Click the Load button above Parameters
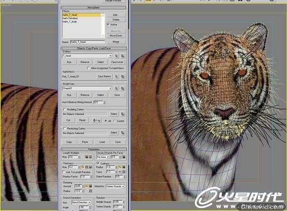This screenshot has height=211, width=287. point(102,142)
